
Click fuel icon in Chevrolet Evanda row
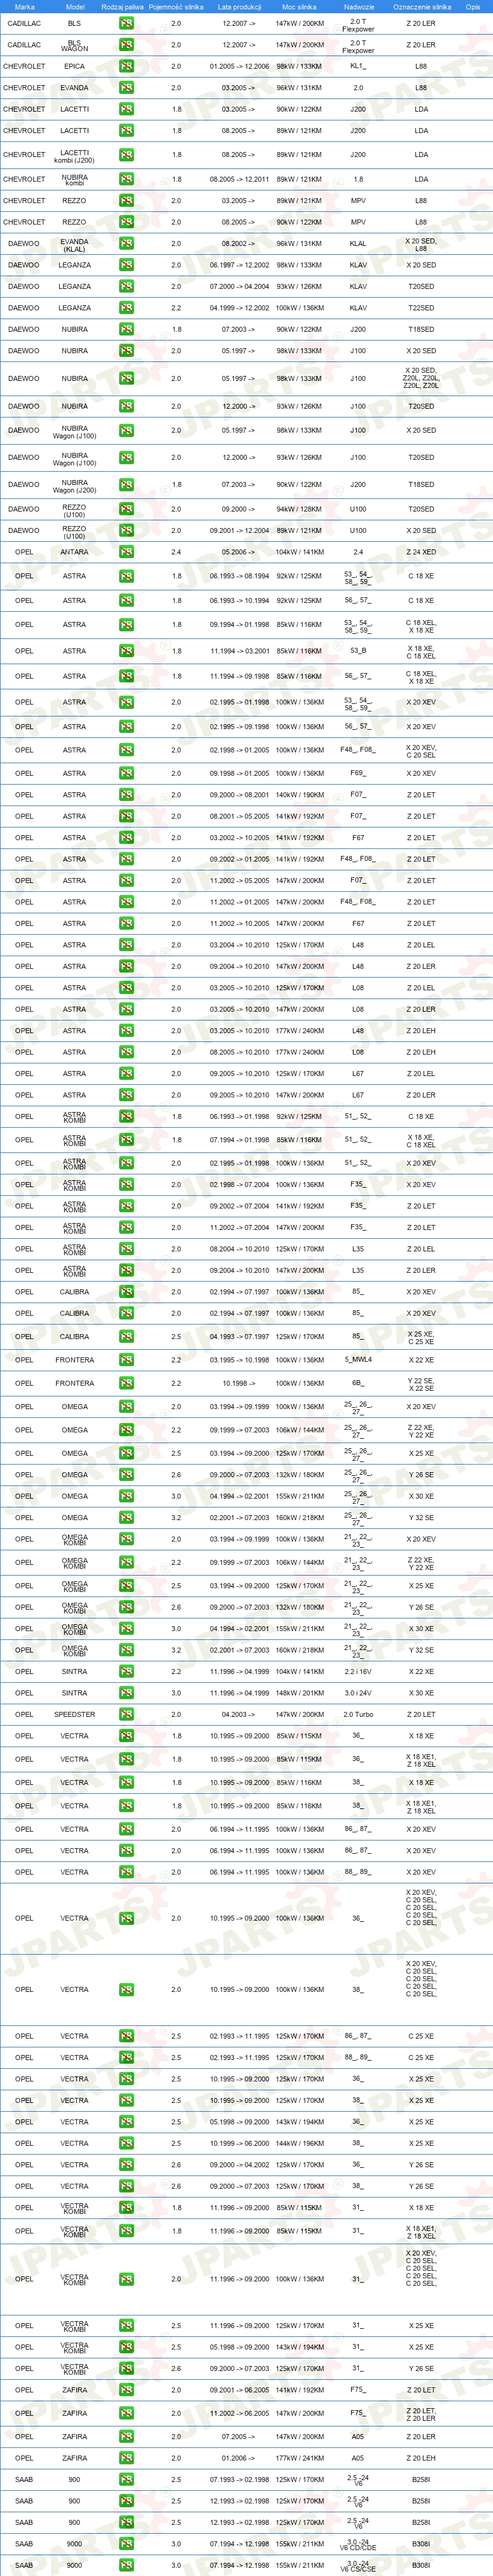(x=126, y=88)
